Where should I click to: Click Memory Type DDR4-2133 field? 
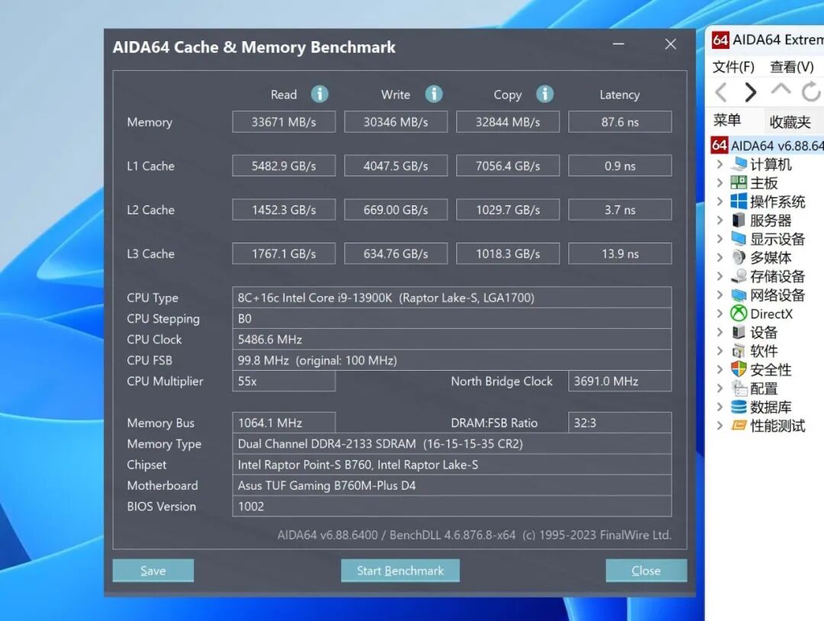tap(452, 443)
